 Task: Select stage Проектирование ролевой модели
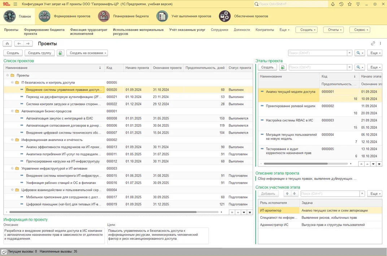[320, 109]
